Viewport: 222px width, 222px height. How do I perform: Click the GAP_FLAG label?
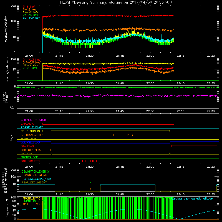pos(27,123)
